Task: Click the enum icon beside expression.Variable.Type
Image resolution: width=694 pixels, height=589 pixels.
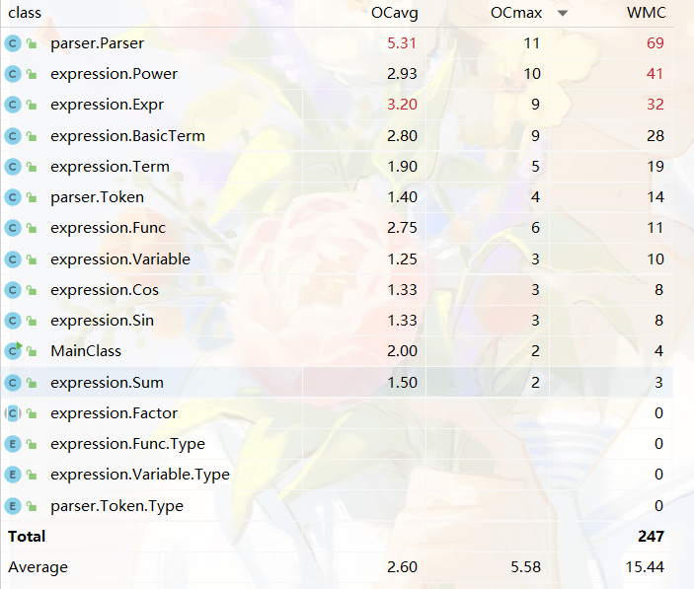Action: (13, 475)
